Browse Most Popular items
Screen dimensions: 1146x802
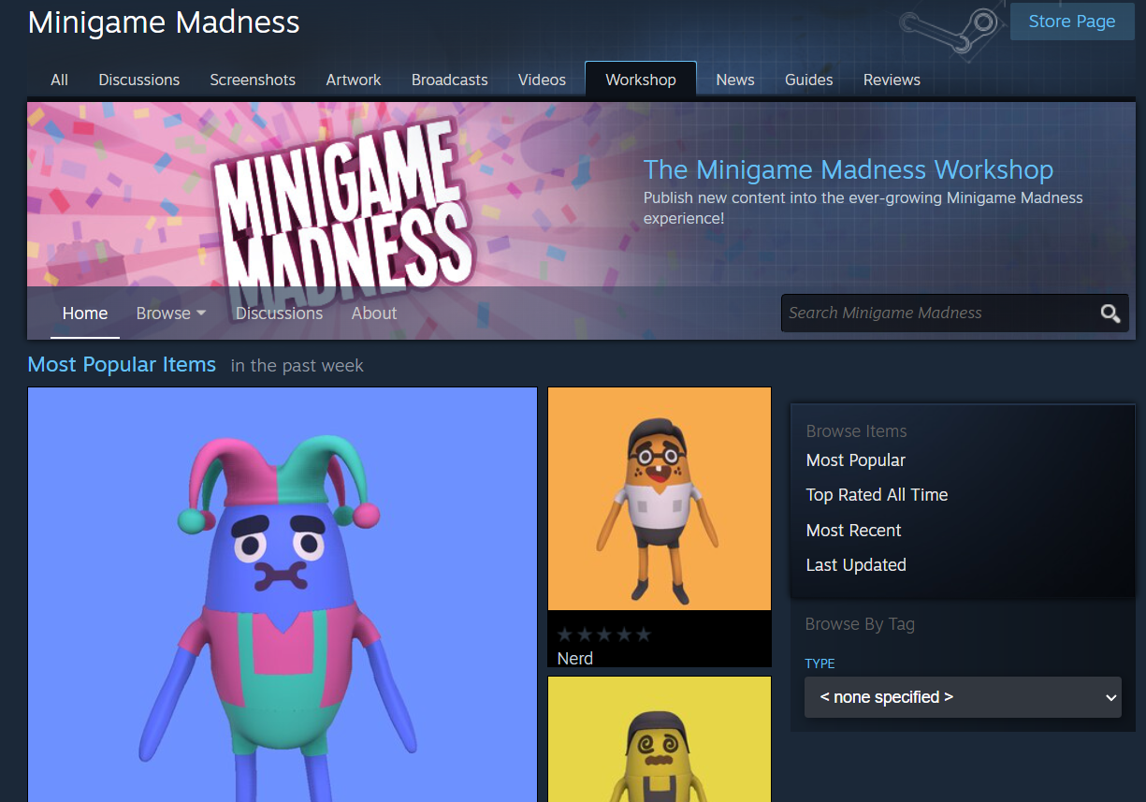pyautogui.click(x=856, y=460)
